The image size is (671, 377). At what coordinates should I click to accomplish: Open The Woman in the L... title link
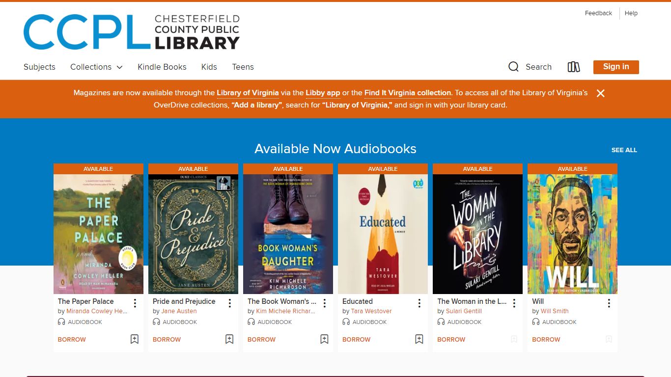472,301
